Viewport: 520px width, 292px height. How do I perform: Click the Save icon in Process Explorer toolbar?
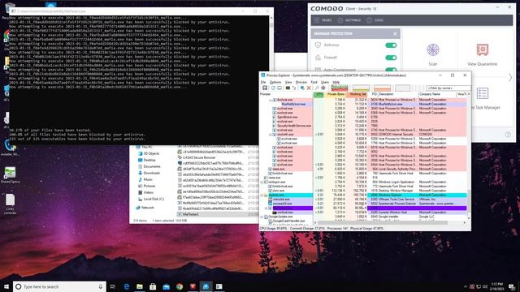[x=265, y=88]
